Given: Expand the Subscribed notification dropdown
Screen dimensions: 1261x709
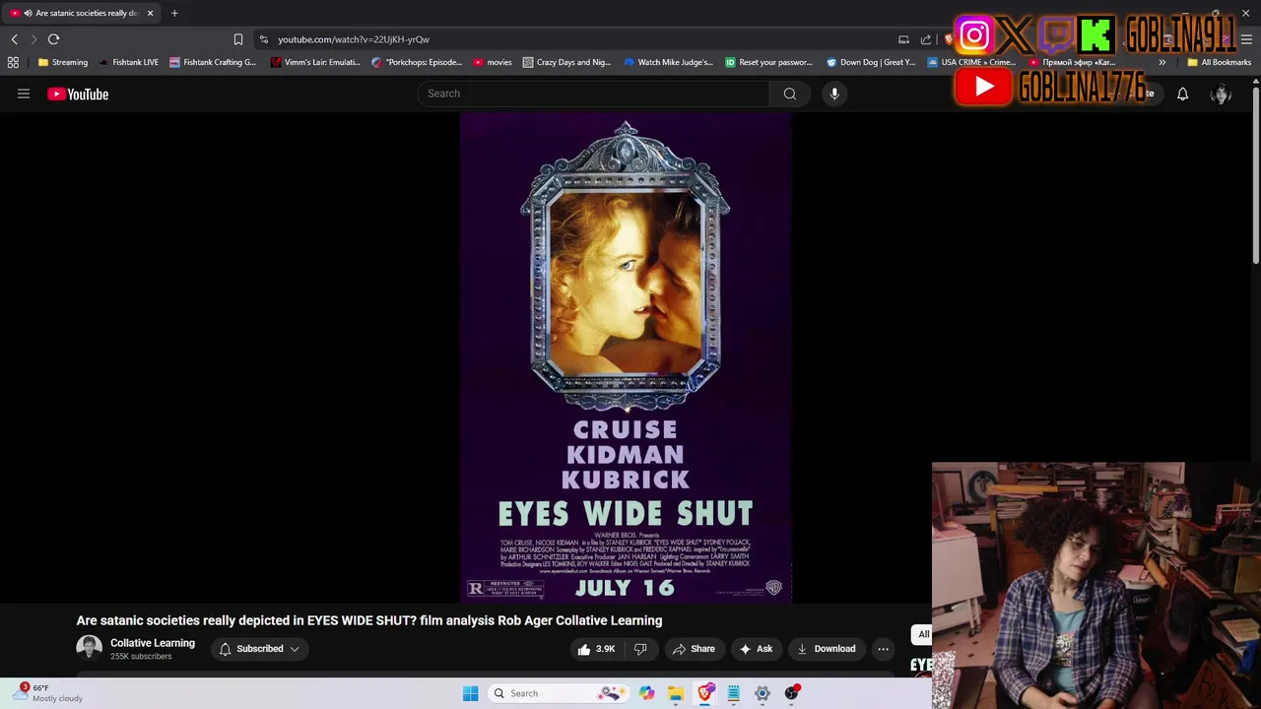Looking at the screenshot, I should (259, 649).
